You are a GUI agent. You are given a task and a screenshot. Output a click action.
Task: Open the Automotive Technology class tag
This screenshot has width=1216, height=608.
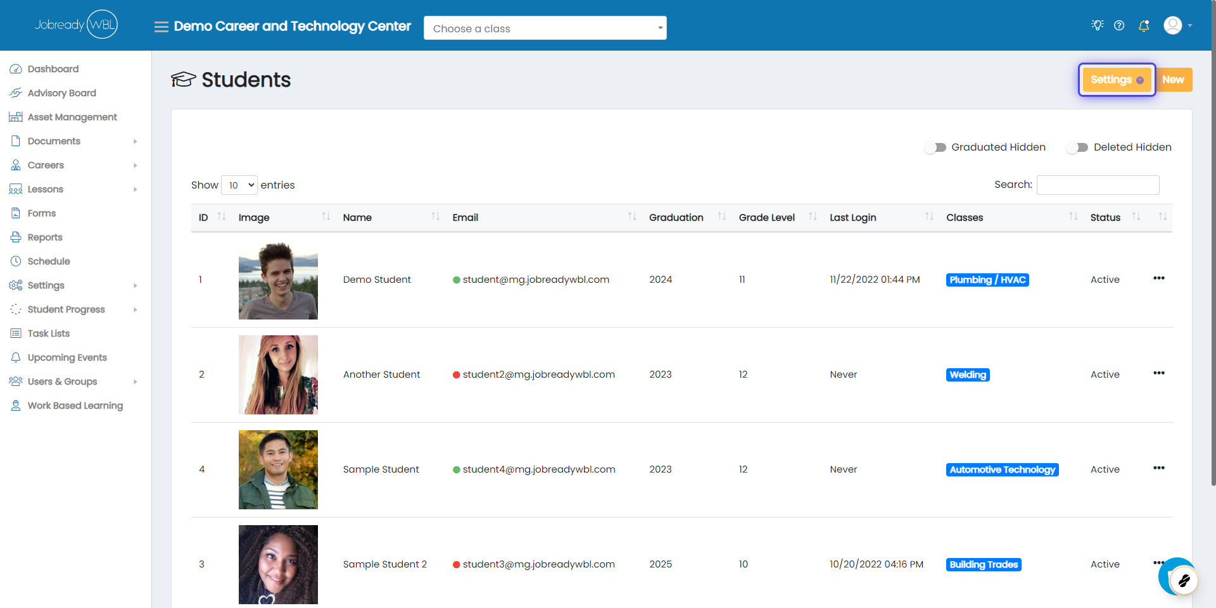tap(1003, 469)
